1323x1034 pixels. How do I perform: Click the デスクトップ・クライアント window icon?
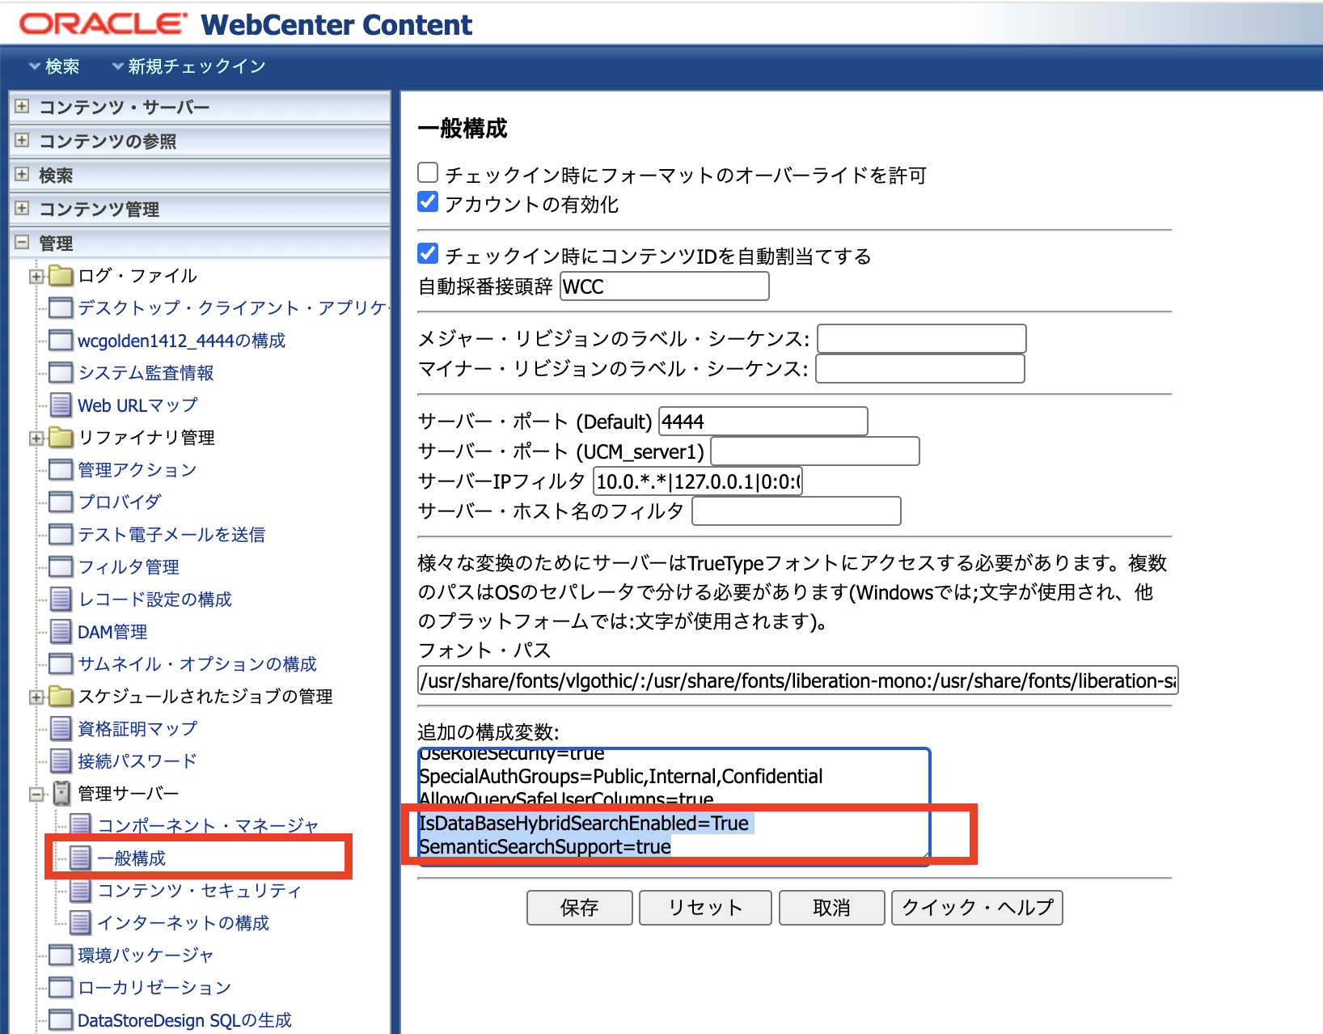[x=61, y=308]
